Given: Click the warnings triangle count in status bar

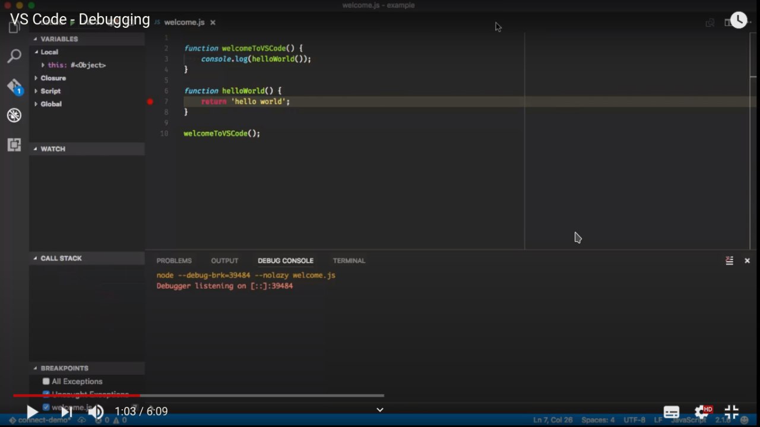Looking at the screenshot, I should point(120,420).
